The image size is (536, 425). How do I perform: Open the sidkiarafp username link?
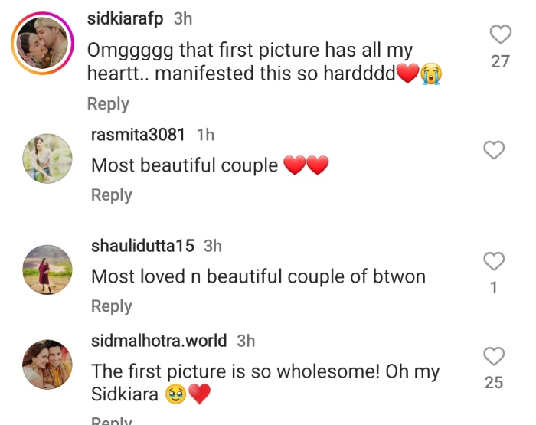(x=126, y=19)
